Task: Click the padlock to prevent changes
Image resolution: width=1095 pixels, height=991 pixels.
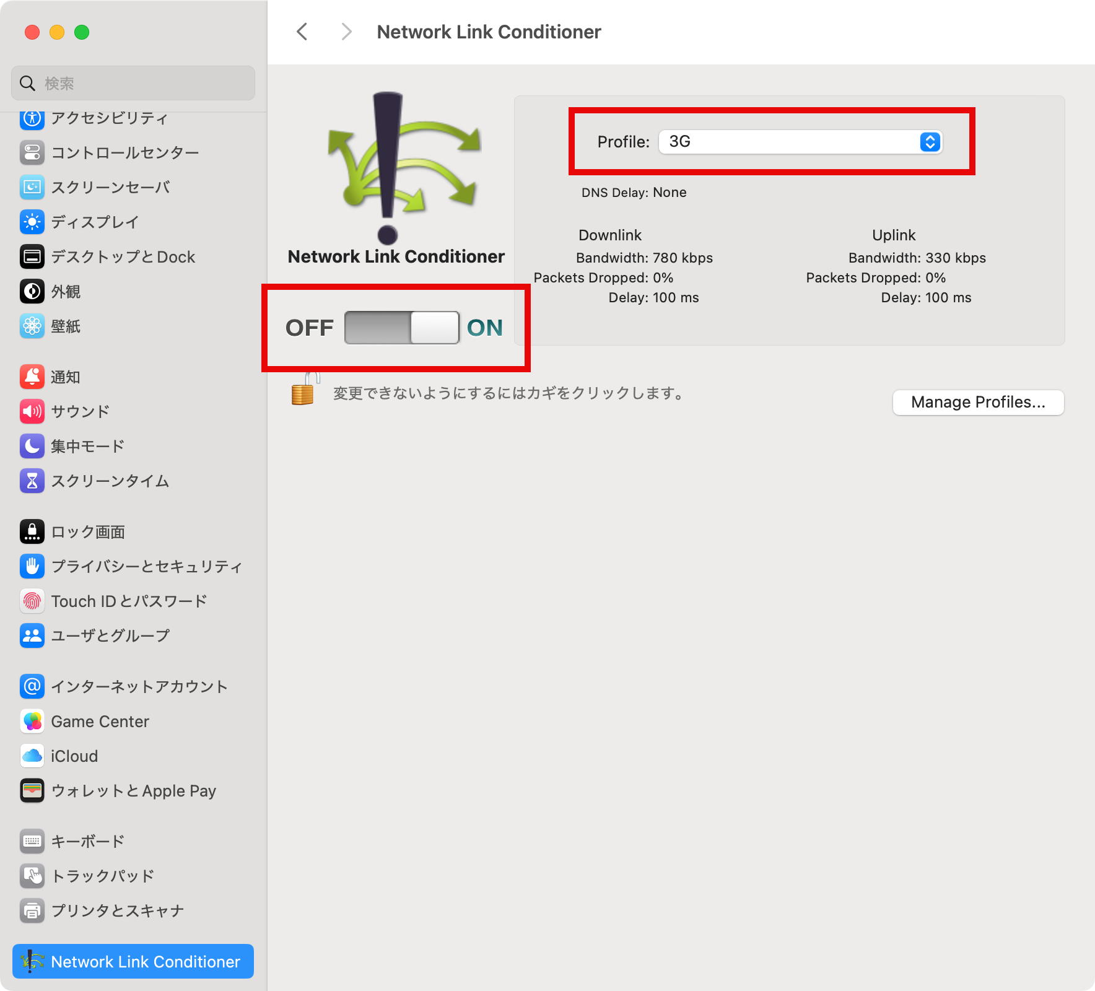Action: tap(304, 390)
